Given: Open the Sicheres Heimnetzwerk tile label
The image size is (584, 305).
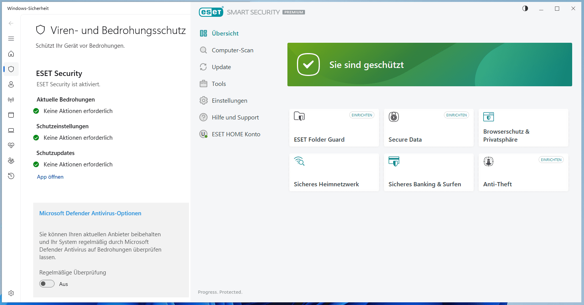Looking at the screenshot, I should click(x=326, y=184).
